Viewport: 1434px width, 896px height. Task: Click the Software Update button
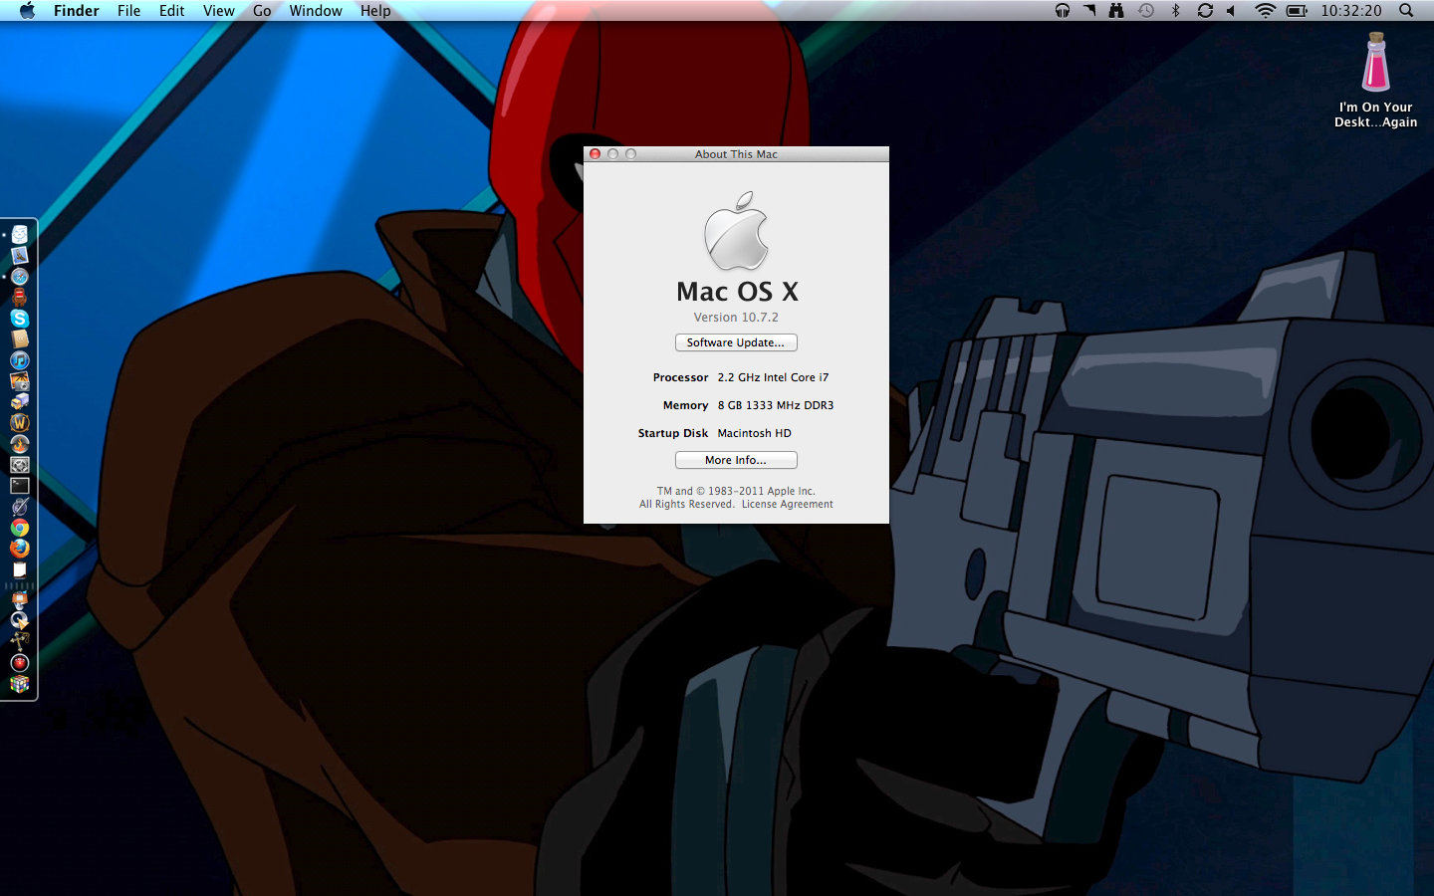735,342
